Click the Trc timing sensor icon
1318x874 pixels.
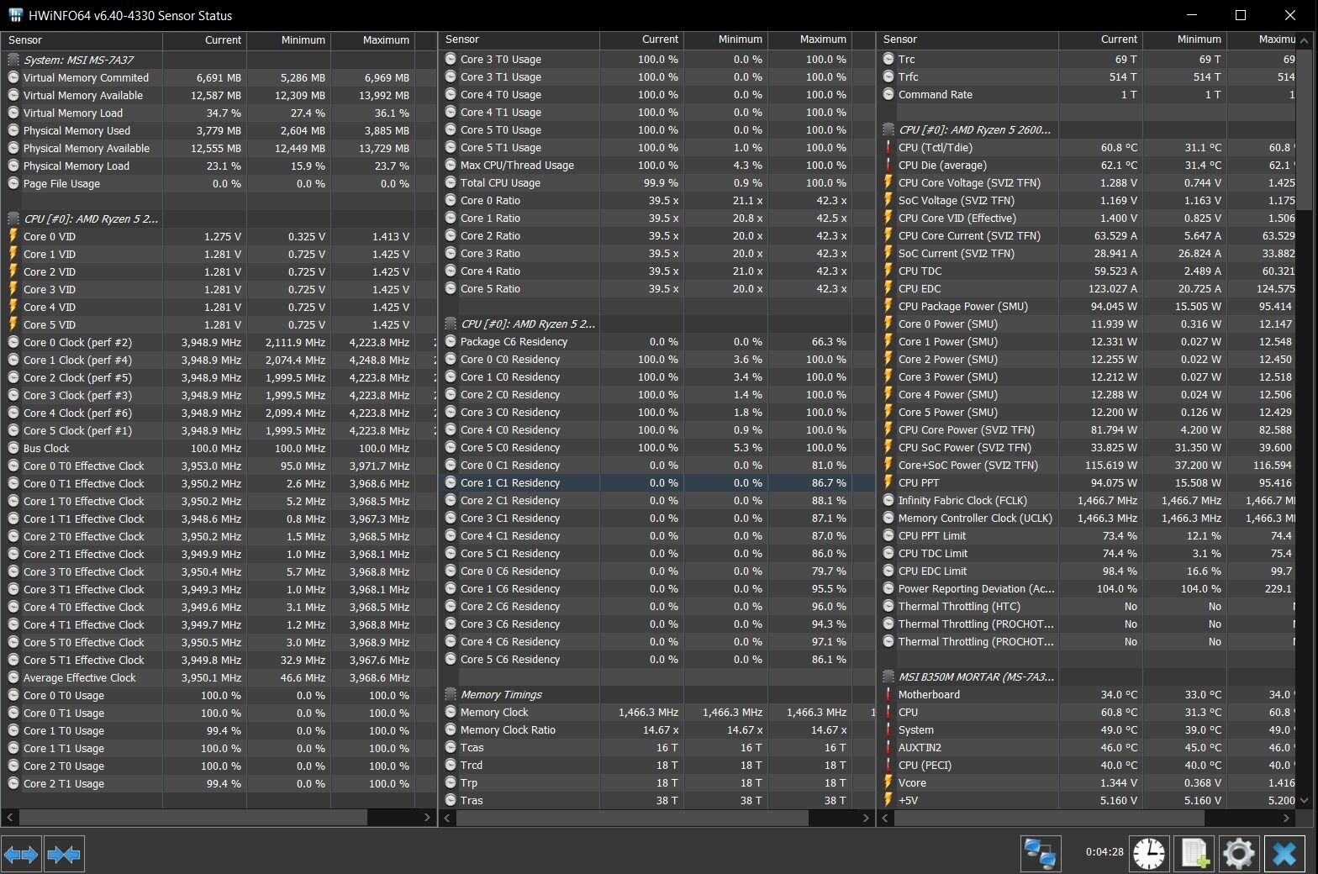pyautogui.click(x=888, y=59)
